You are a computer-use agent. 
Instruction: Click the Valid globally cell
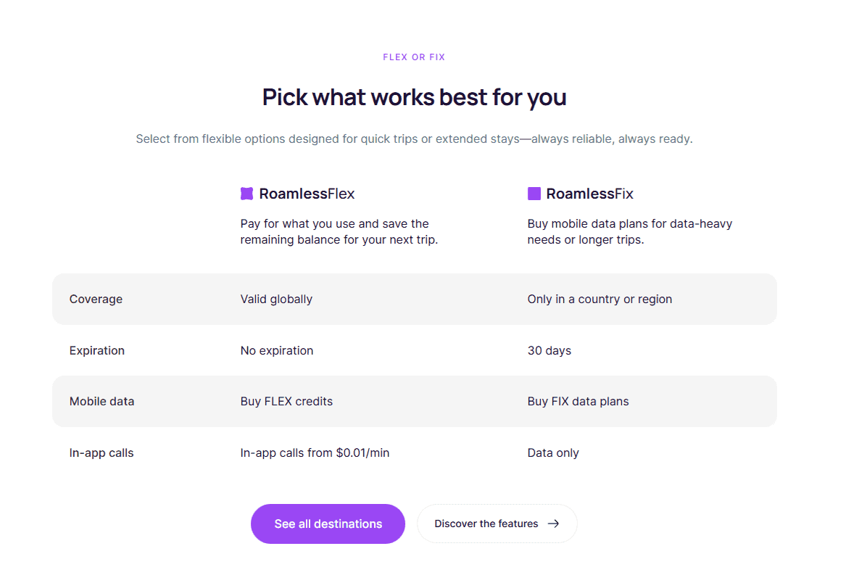(x=276, y=299)
